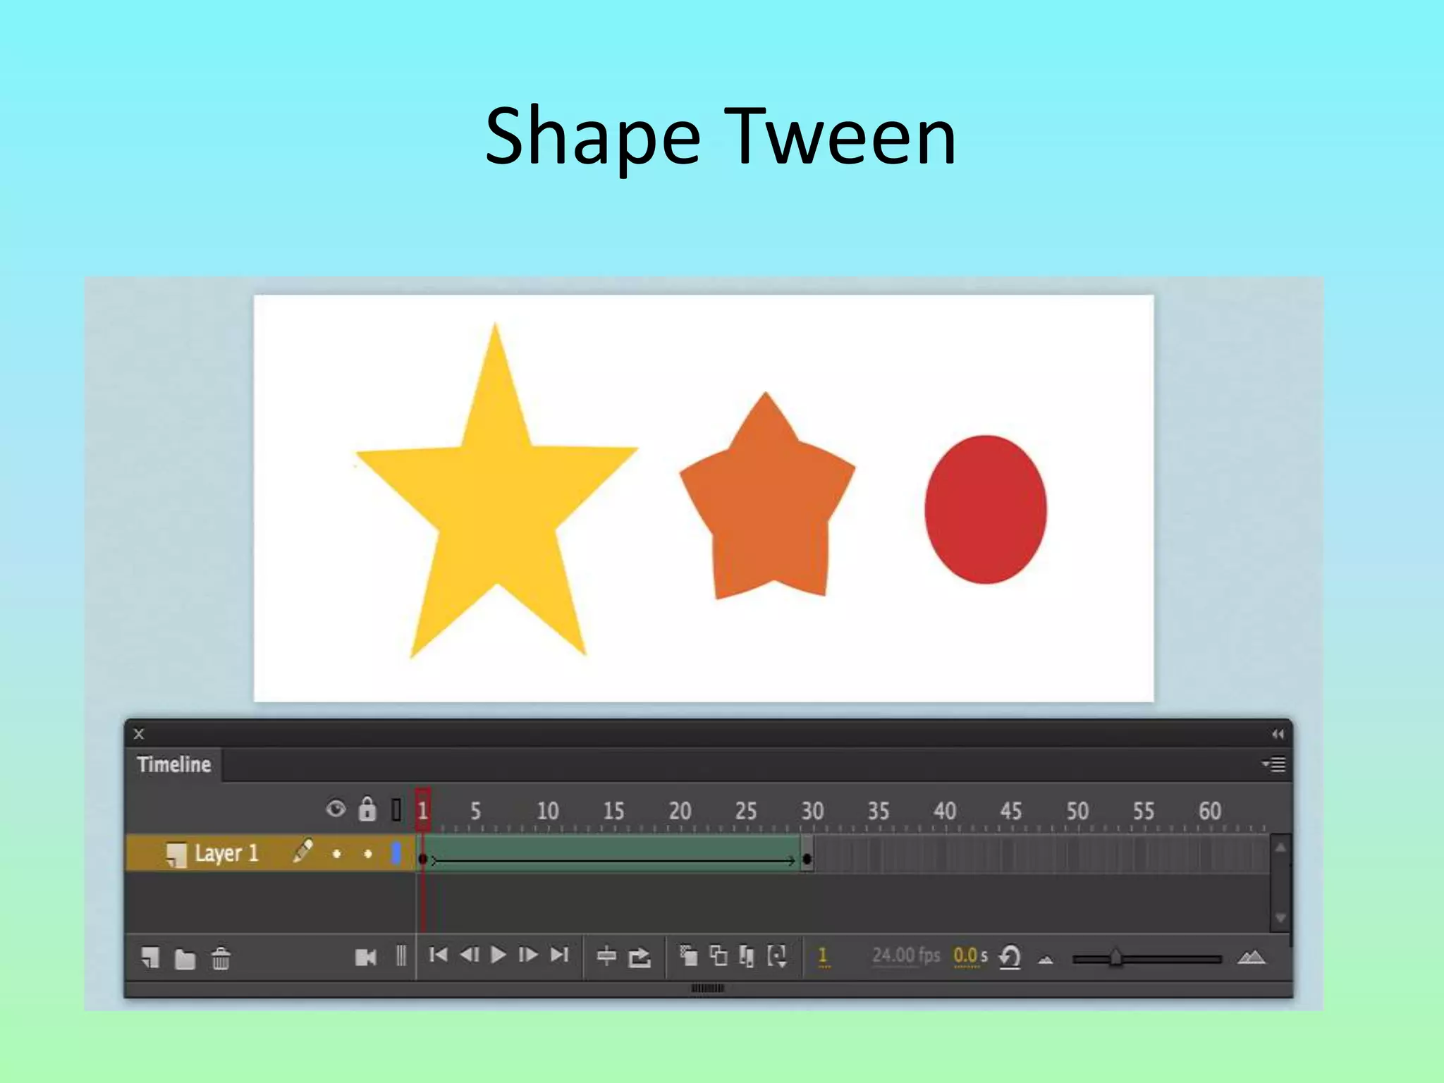Screen dimensions: 1444x1083
Task: Click Edit Multiple Frames icon
Action: (746, 956)
